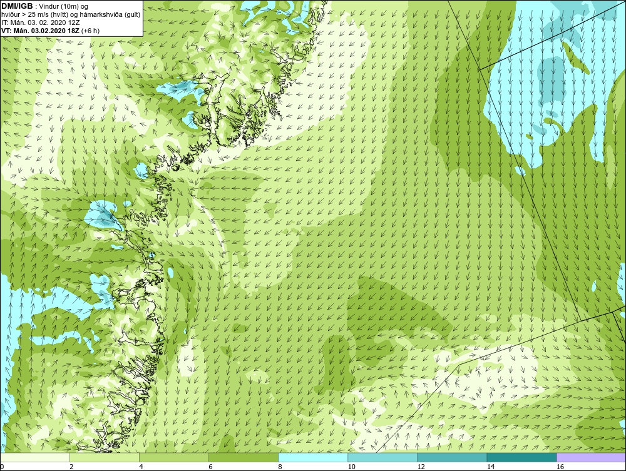Click the legend label "16"
The height and width of the screenshot is (471, 626).
[560, 467]
